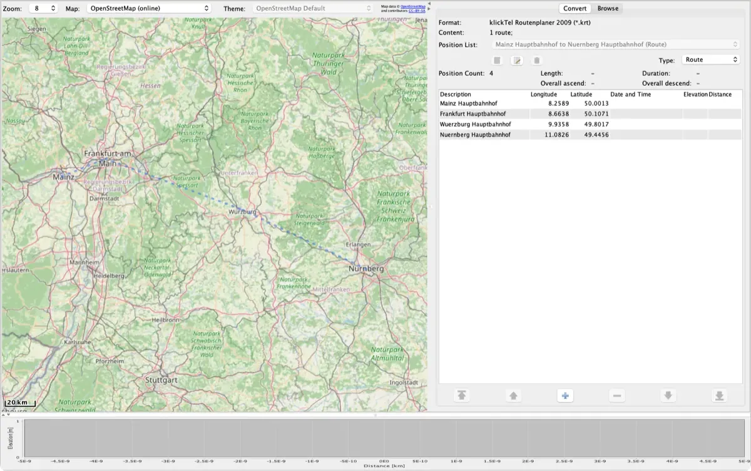751x471 pixels.
Task: Select the Wuerzburg Hauptbahnhof row
Action: tap(590, 124)
